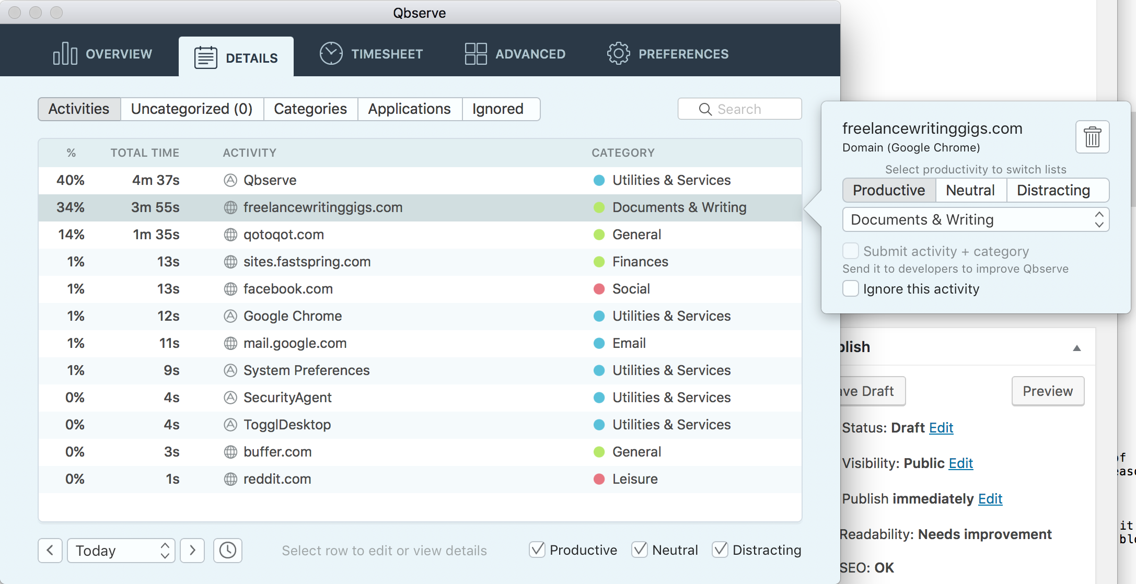Click blue dot for Email category
This screenshot has height=584, width=1136.
[599, 343]
